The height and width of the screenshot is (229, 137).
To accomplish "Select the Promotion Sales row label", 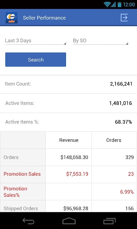I will 22,174.
